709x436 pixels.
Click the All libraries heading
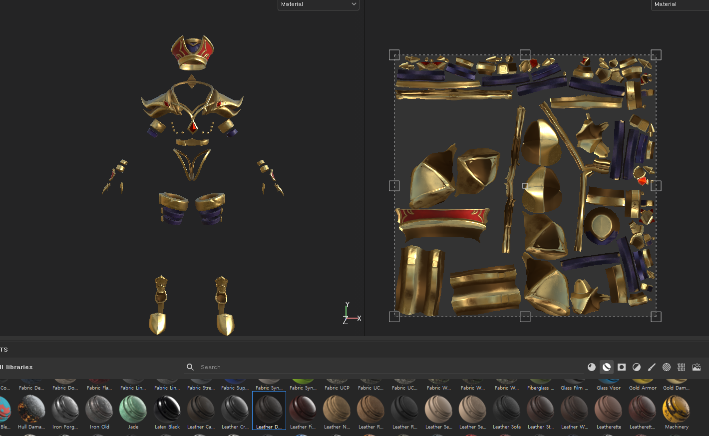tap(16, 367)
